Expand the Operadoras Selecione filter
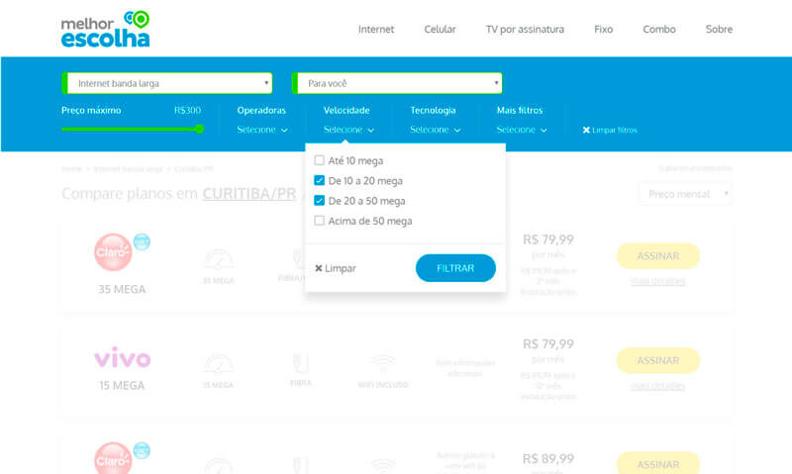Image resolution: width=792 pixels, height=474 pixels. tap(262, 130)
